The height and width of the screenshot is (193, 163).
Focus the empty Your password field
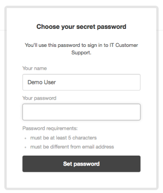click(81, 112)
